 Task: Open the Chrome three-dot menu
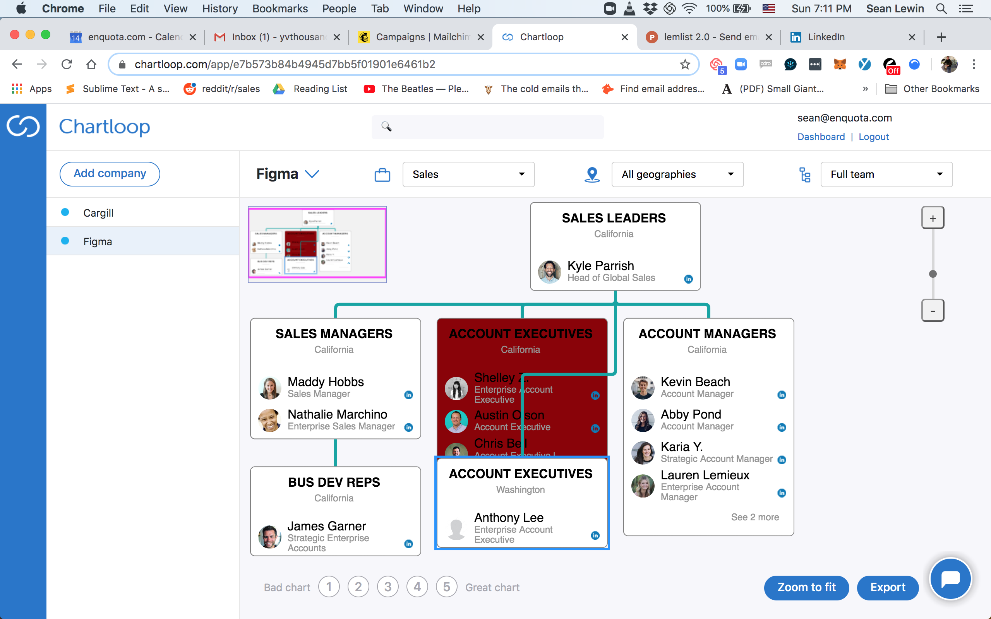click(x=974, y=64)
